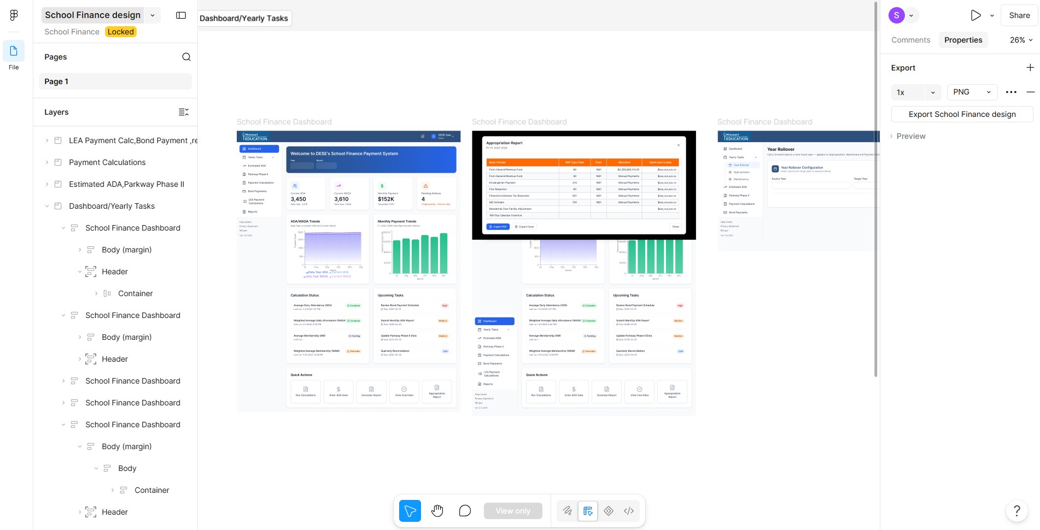Collapse all layers icon in Layers header

pyautogui.click(x=184, y=112)
